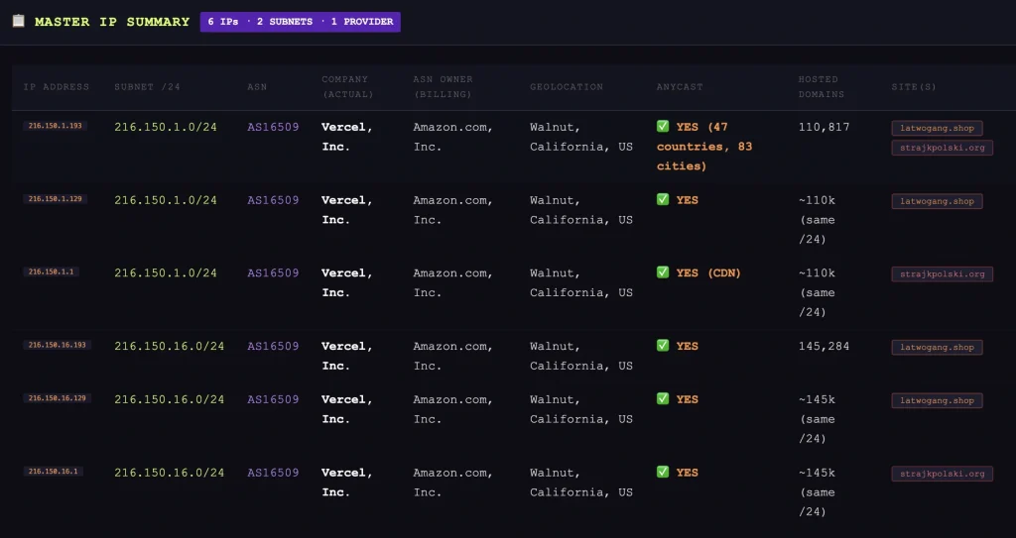Select the 216.150.1.129 IP address badge

pos(56,199)
